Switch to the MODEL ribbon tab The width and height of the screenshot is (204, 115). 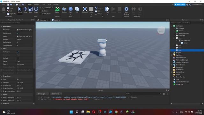coord(37,4)
